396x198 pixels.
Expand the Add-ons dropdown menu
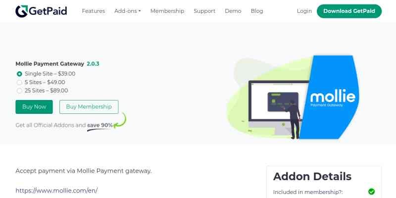click(x=128, y=11)
